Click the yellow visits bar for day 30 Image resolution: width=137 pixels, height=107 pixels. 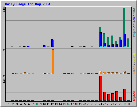pos(124,72)
